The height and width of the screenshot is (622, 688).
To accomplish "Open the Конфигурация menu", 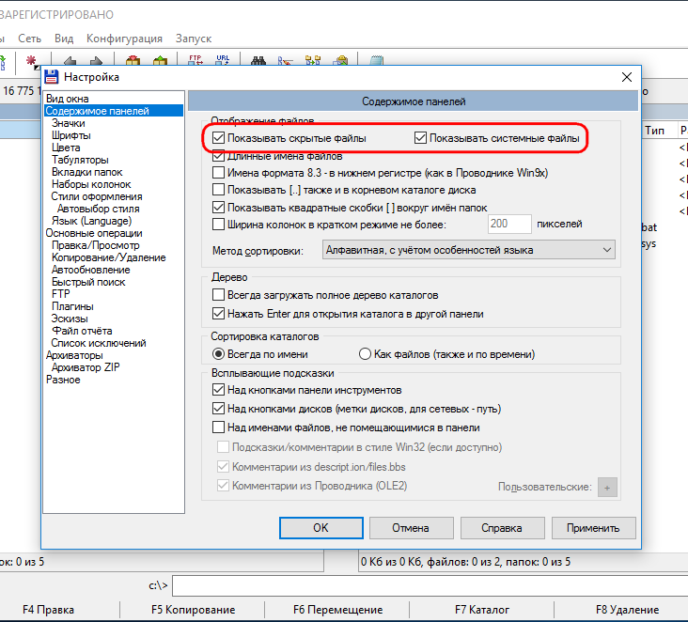I will tap(124, 39).
